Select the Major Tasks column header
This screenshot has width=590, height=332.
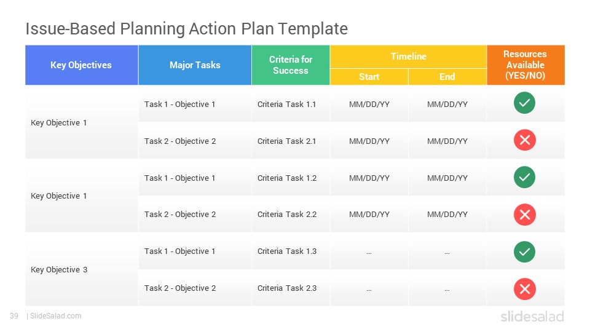pos(195,65)
